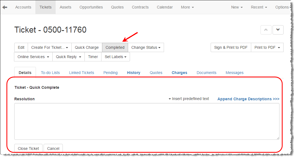Switch to the History tab

coord(134,73)
